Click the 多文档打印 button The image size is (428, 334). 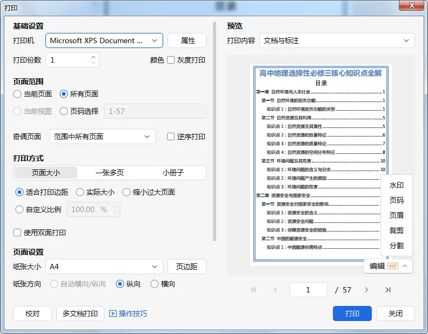pyautogui.click(x=80, y=313)
